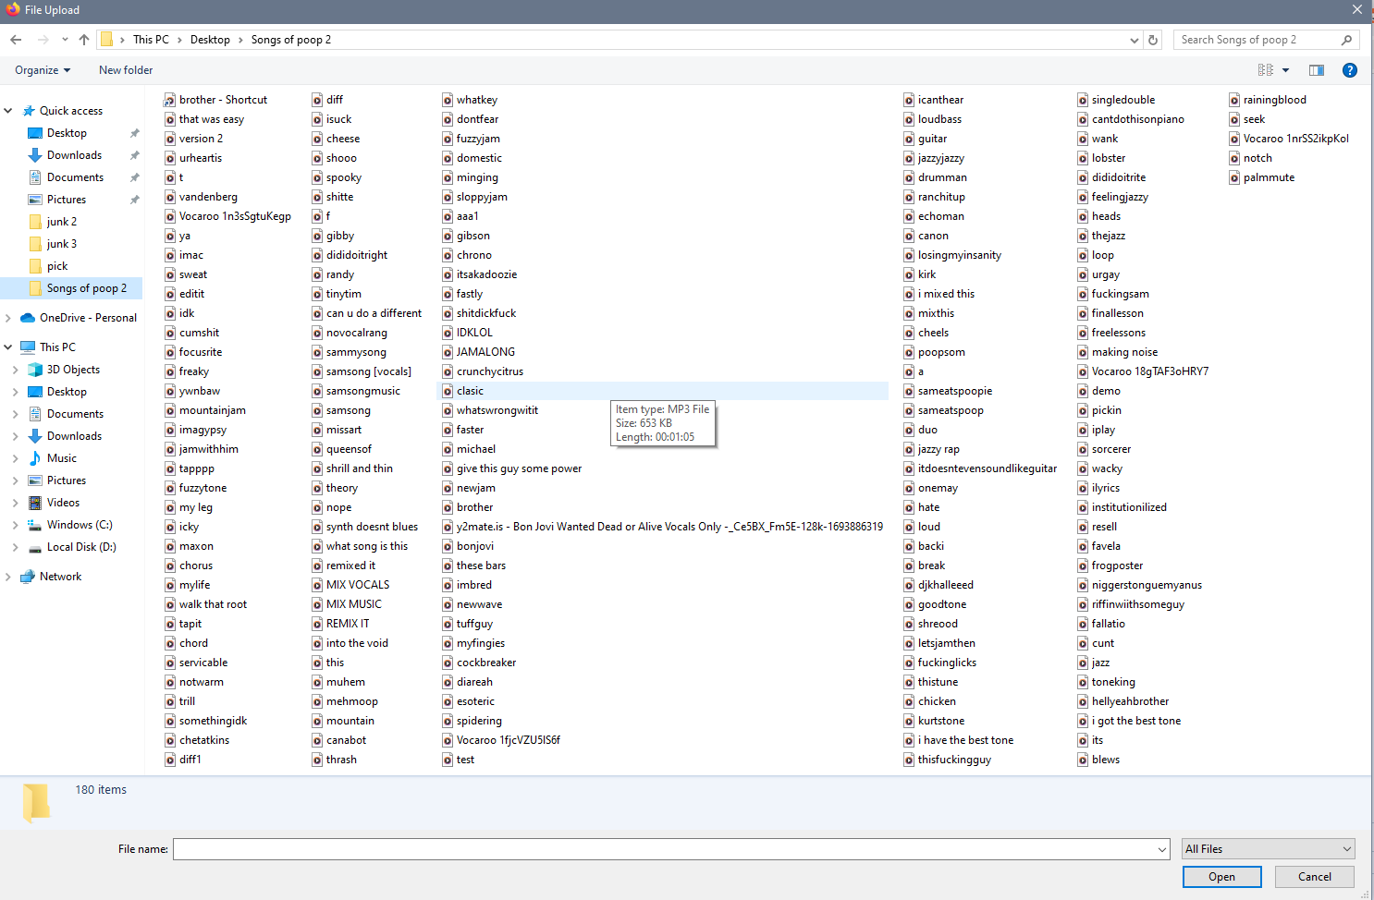Refresh the Songs of poop 2 folder
The image size is (1374, 900).
1153,40
